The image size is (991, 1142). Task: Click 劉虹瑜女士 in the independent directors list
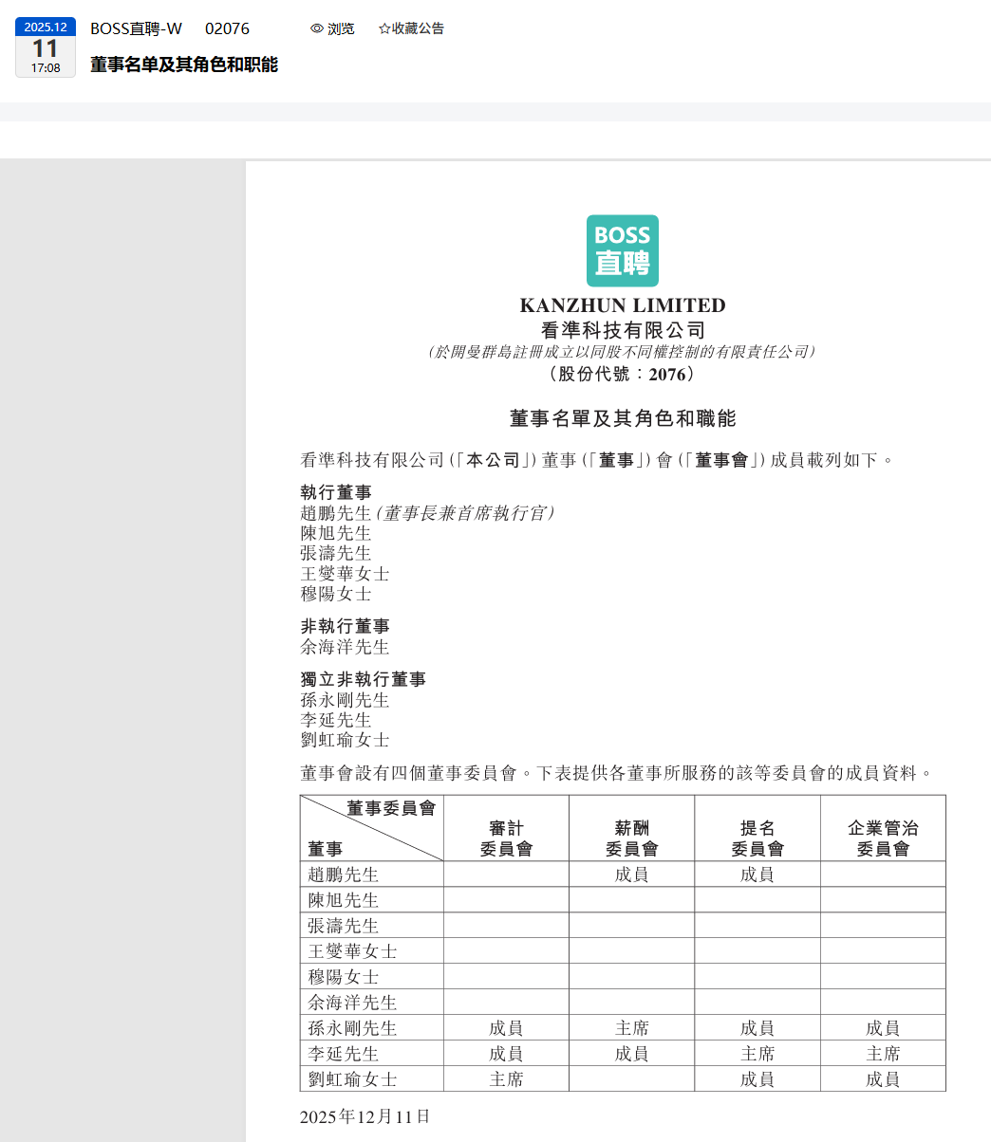click(345, 740)
